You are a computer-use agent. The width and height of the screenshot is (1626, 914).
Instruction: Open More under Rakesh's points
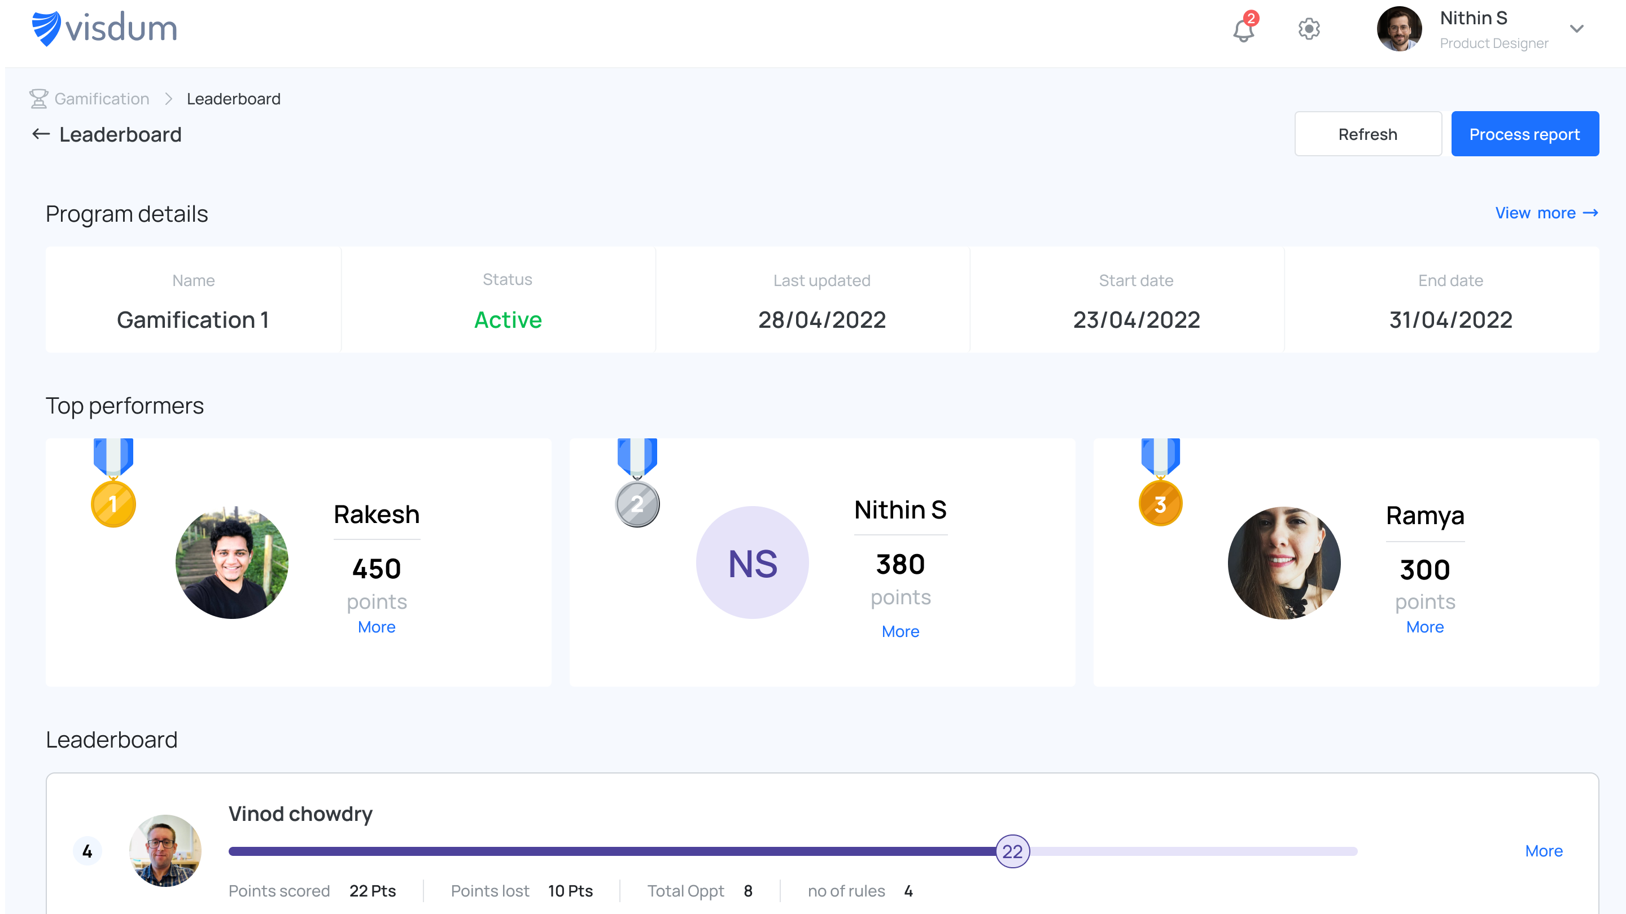coord(376,627)
